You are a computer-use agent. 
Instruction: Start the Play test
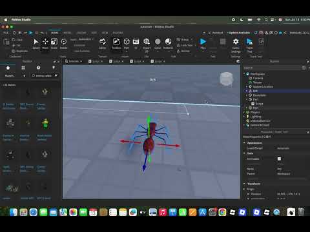pyautogui.click(x=203, y=44)
